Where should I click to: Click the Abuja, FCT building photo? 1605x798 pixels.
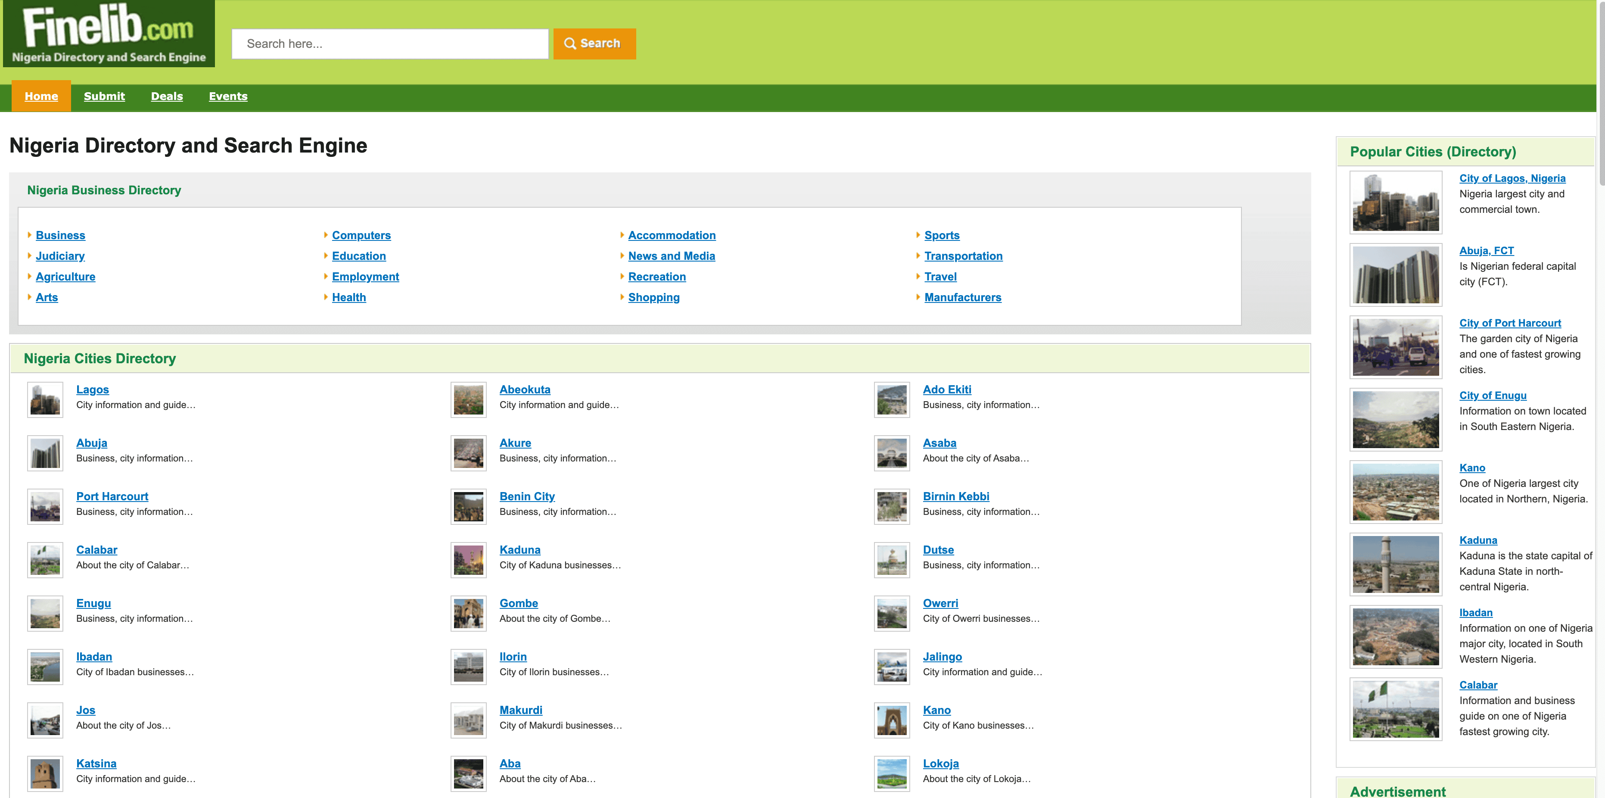click(1395, 275)
